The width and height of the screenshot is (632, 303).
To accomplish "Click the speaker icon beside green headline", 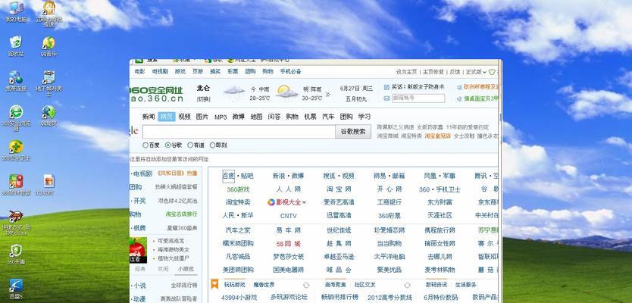I will pos(459,98).
